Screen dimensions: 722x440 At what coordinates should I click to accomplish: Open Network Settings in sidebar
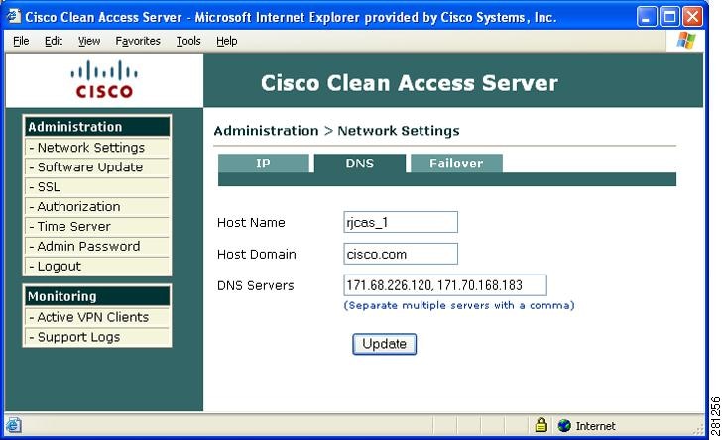point(97,148)
